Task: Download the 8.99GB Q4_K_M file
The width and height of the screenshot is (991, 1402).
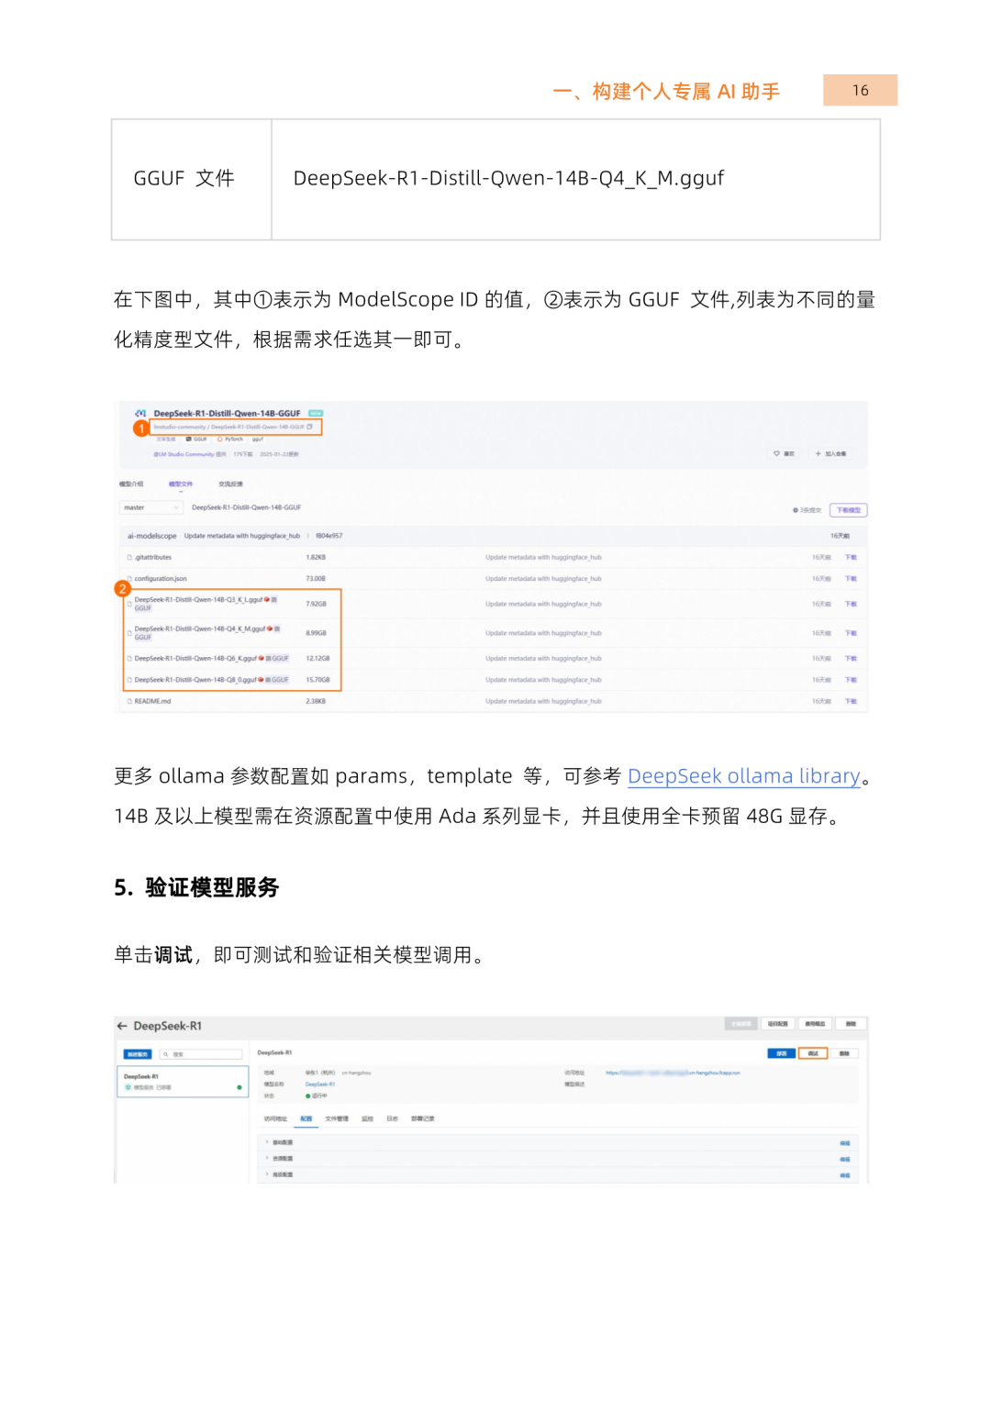Action: click(851, 633)
